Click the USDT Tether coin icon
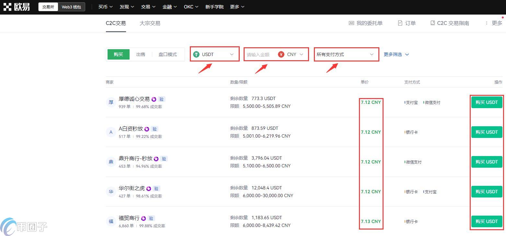The height and width of the screenshot is (236, 506). pos(196,54)
